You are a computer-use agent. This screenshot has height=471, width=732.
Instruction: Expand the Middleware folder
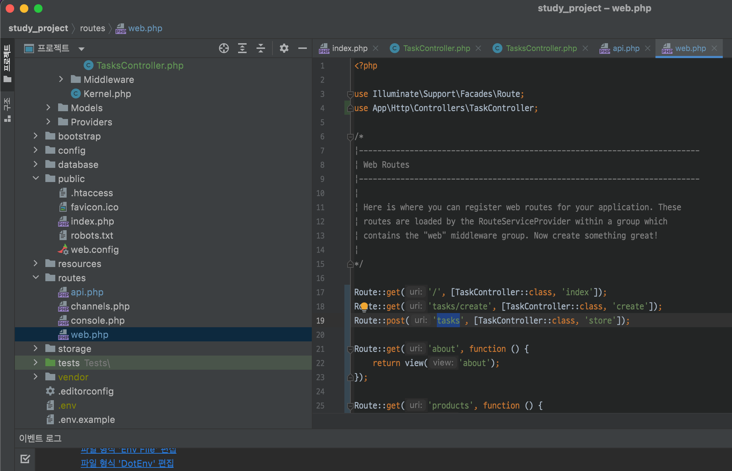tap(61, 79)
